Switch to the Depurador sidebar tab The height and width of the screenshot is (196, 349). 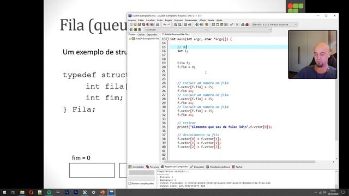pyautogui.click(x=152, y=35)
